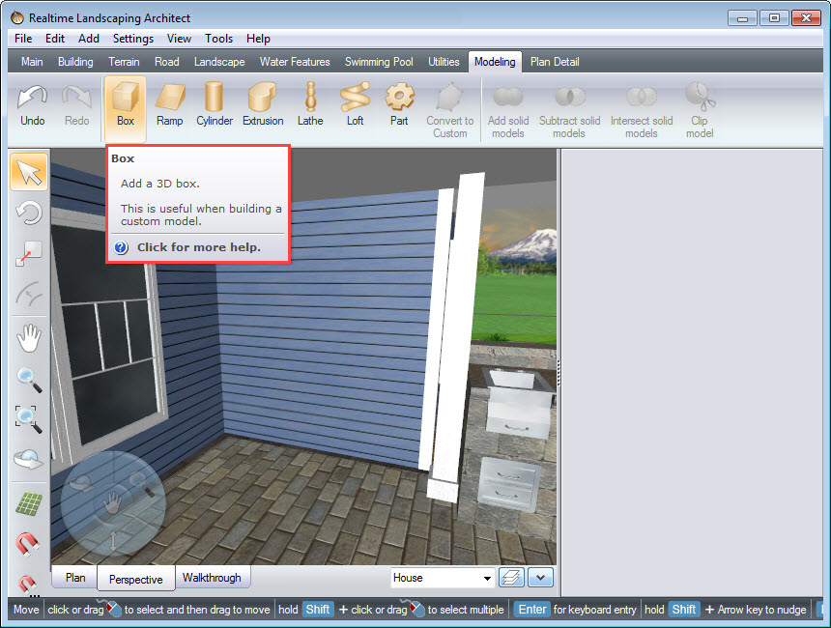
Task: Select the scale/resize tool in left toolbar
Action: point(29,254)
